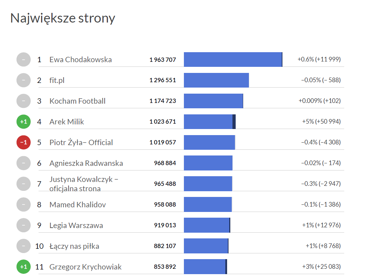The height and width of the screenshot is (277, 366).
Task: Click gray rank badge beside Kocham Football
Action: [x=24, y=101]
